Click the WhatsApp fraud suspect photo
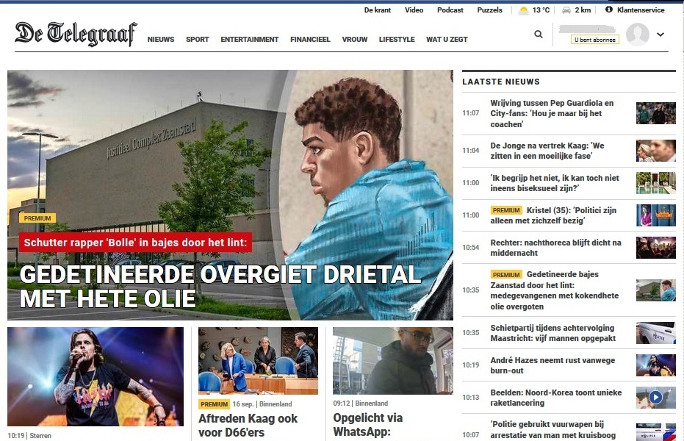Viewport: 684px width, 441px height. click(393, 361)
